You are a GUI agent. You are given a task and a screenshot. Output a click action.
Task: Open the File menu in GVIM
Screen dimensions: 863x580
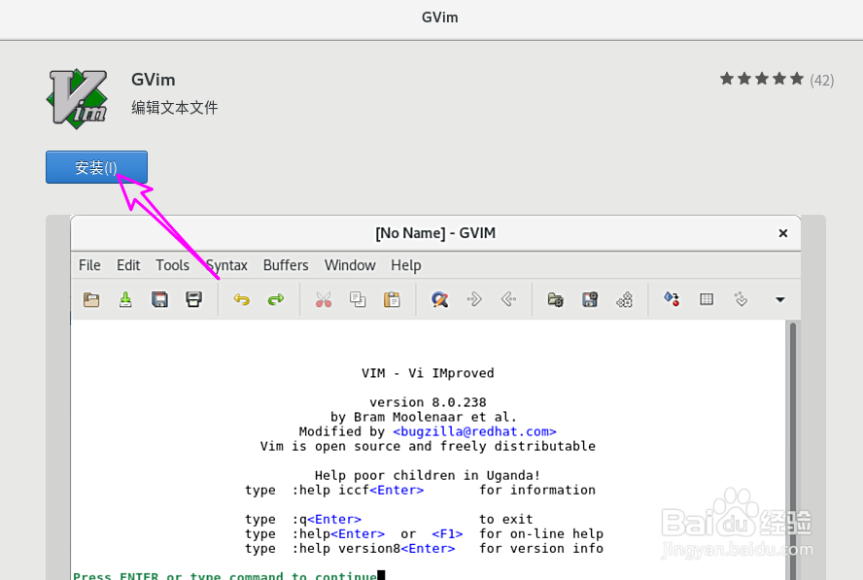tap(89, 265)
